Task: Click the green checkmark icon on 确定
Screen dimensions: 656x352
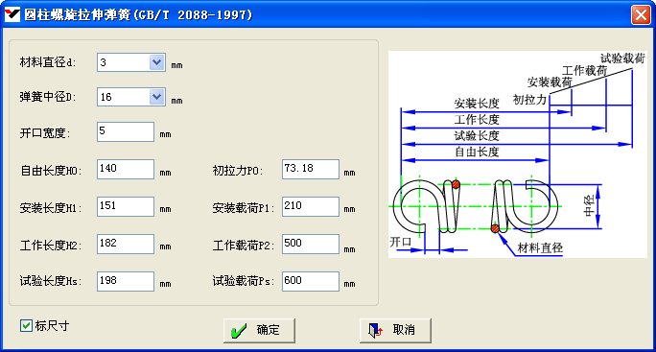Action: (x=239, y=331)
